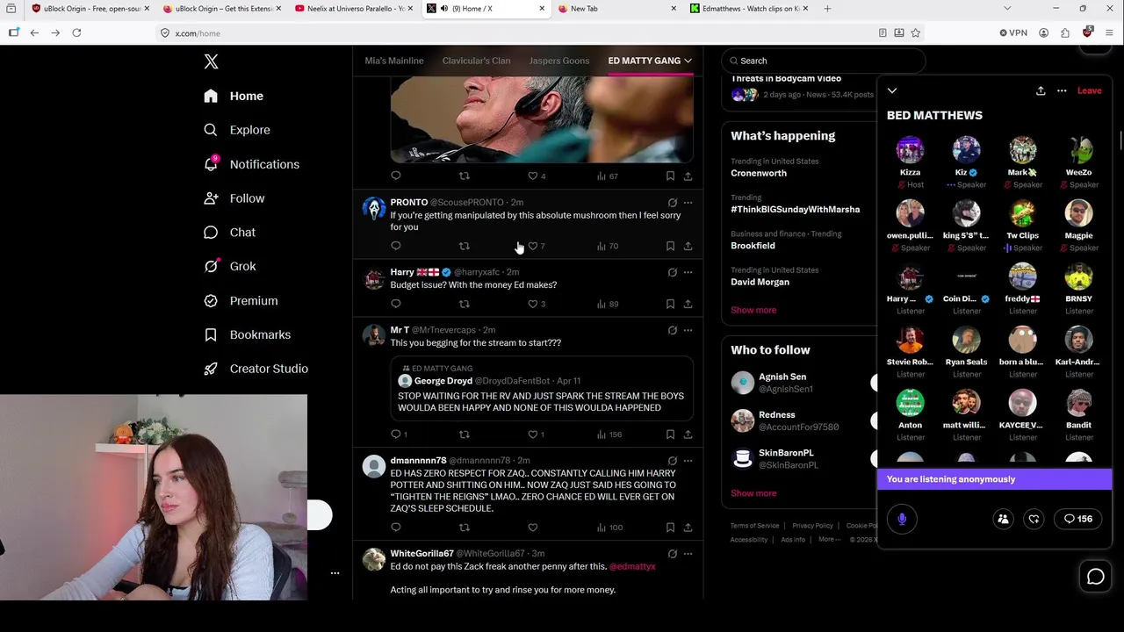
Task: Open Grok from the sidebar
Action: click(229, 266)
